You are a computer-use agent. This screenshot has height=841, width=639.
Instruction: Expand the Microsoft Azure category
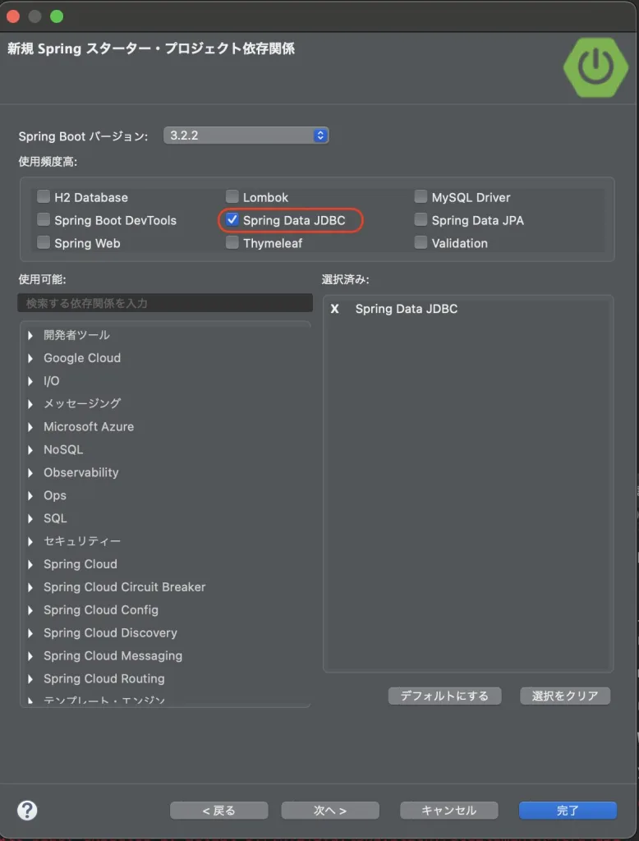[x=30, y=427]
